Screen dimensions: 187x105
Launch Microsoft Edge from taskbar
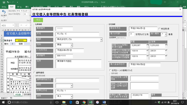[71, 102]
